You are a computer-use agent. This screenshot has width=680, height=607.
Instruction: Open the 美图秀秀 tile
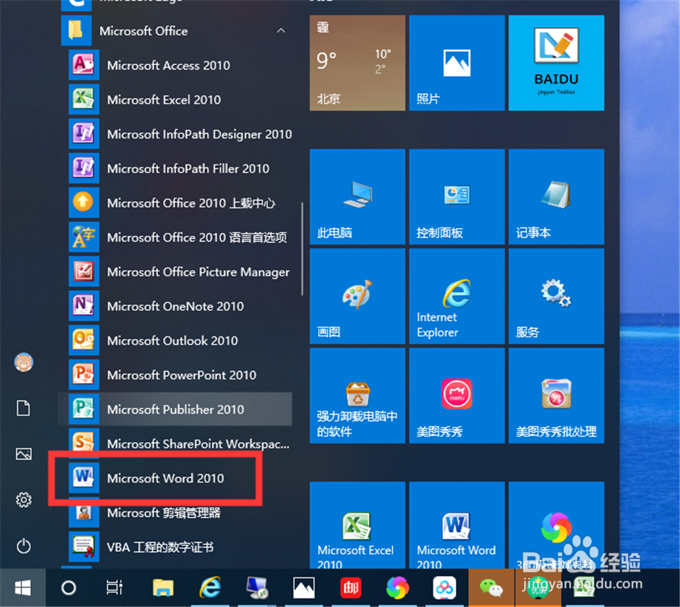tap(457, 395)
